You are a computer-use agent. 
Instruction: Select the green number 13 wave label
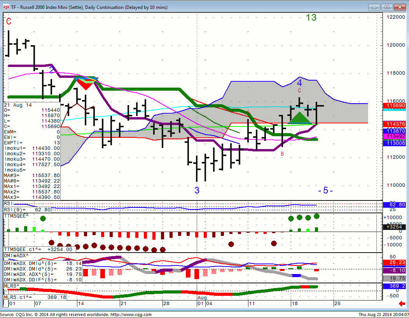click(311, 18)
